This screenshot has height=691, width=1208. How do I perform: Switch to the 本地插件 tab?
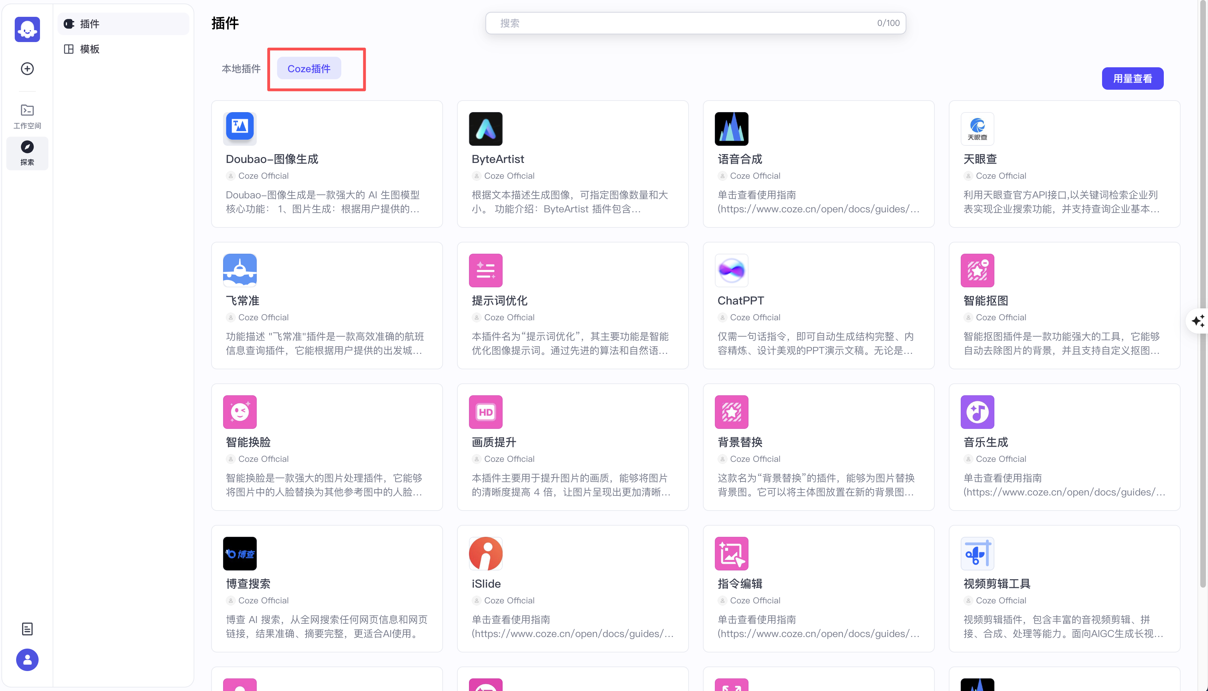241,68
